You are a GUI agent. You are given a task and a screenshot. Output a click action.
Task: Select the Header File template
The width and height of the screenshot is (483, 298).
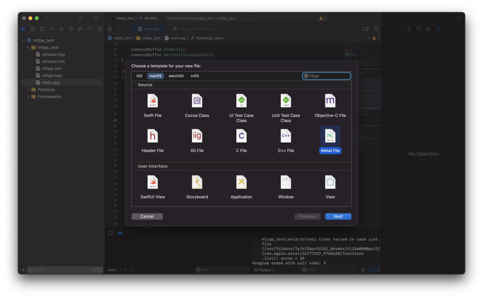tap(153, 141)
